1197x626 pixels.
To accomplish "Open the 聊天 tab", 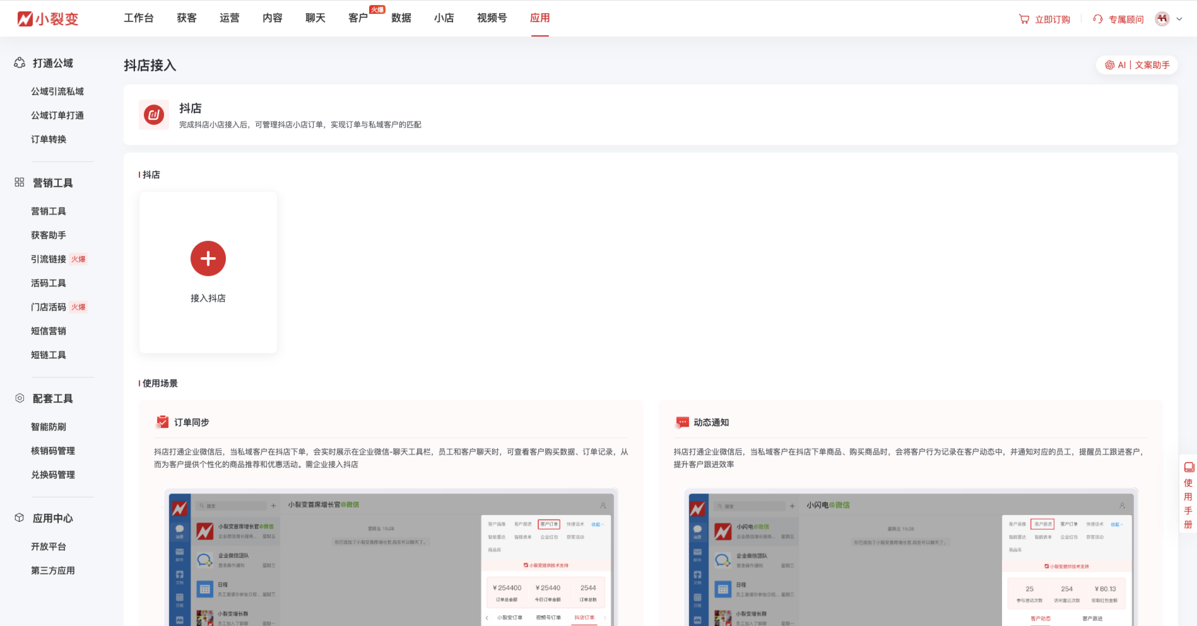I will [315, 18].
